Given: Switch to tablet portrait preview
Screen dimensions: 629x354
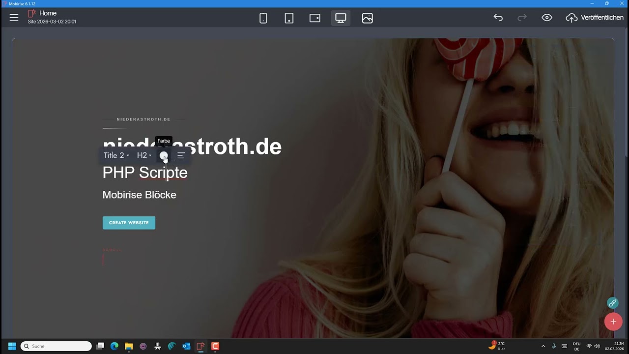Looking at the screenshot, I should pos(289,18).
